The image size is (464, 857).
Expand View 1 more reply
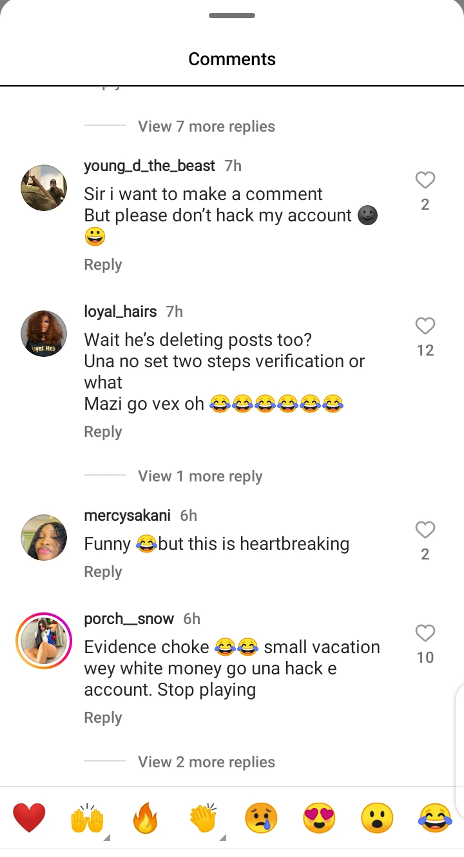[x=200, y=476]
